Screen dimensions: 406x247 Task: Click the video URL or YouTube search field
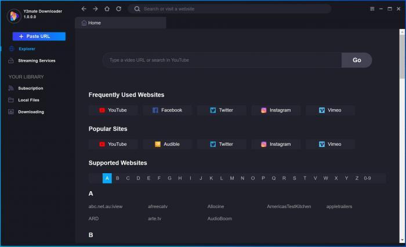coord(222,60)
